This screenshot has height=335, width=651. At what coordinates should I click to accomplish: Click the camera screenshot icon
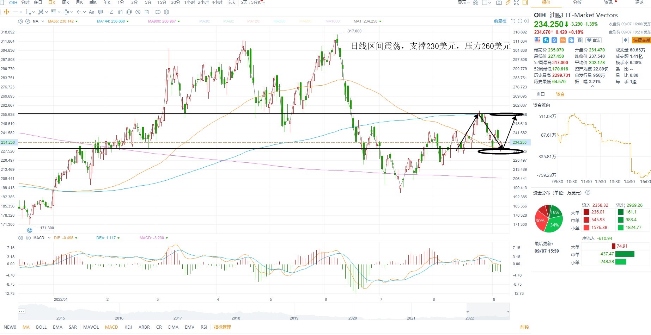pos(499,2)
